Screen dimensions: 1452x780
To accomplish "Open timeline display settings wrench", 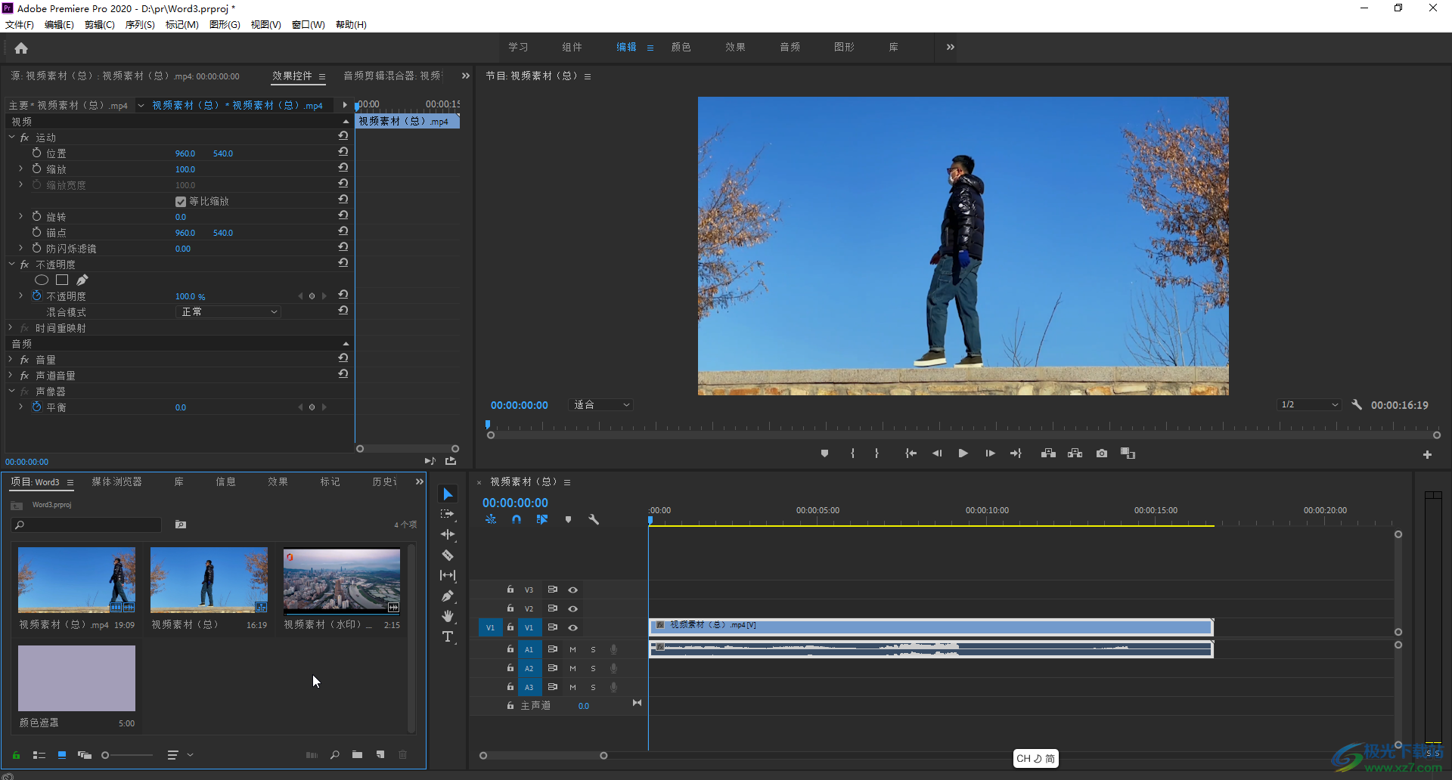I will tap(594, 519).
